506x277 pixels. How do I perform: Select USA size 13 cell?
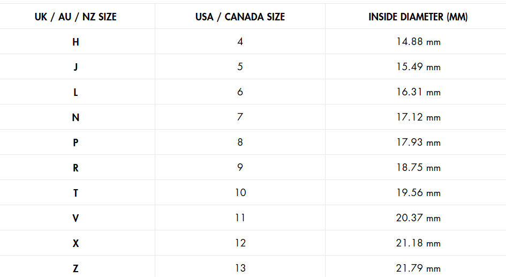coord(240,268)
